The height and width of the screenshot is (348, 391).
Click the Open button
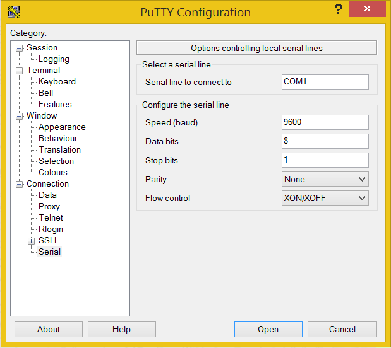point(268,329)
